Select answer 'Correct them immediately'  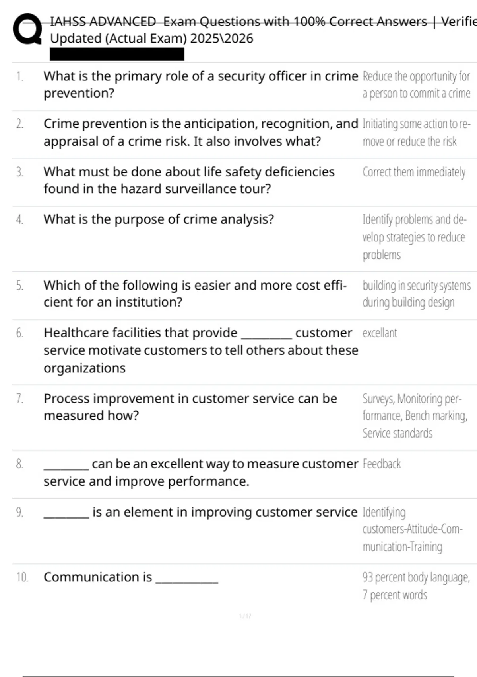[x=414, y=172]
